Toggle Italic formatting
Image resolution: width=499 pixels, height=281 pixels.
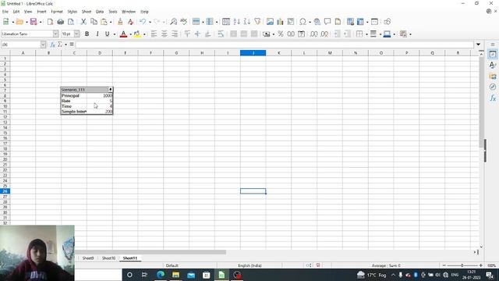point(97,34)
